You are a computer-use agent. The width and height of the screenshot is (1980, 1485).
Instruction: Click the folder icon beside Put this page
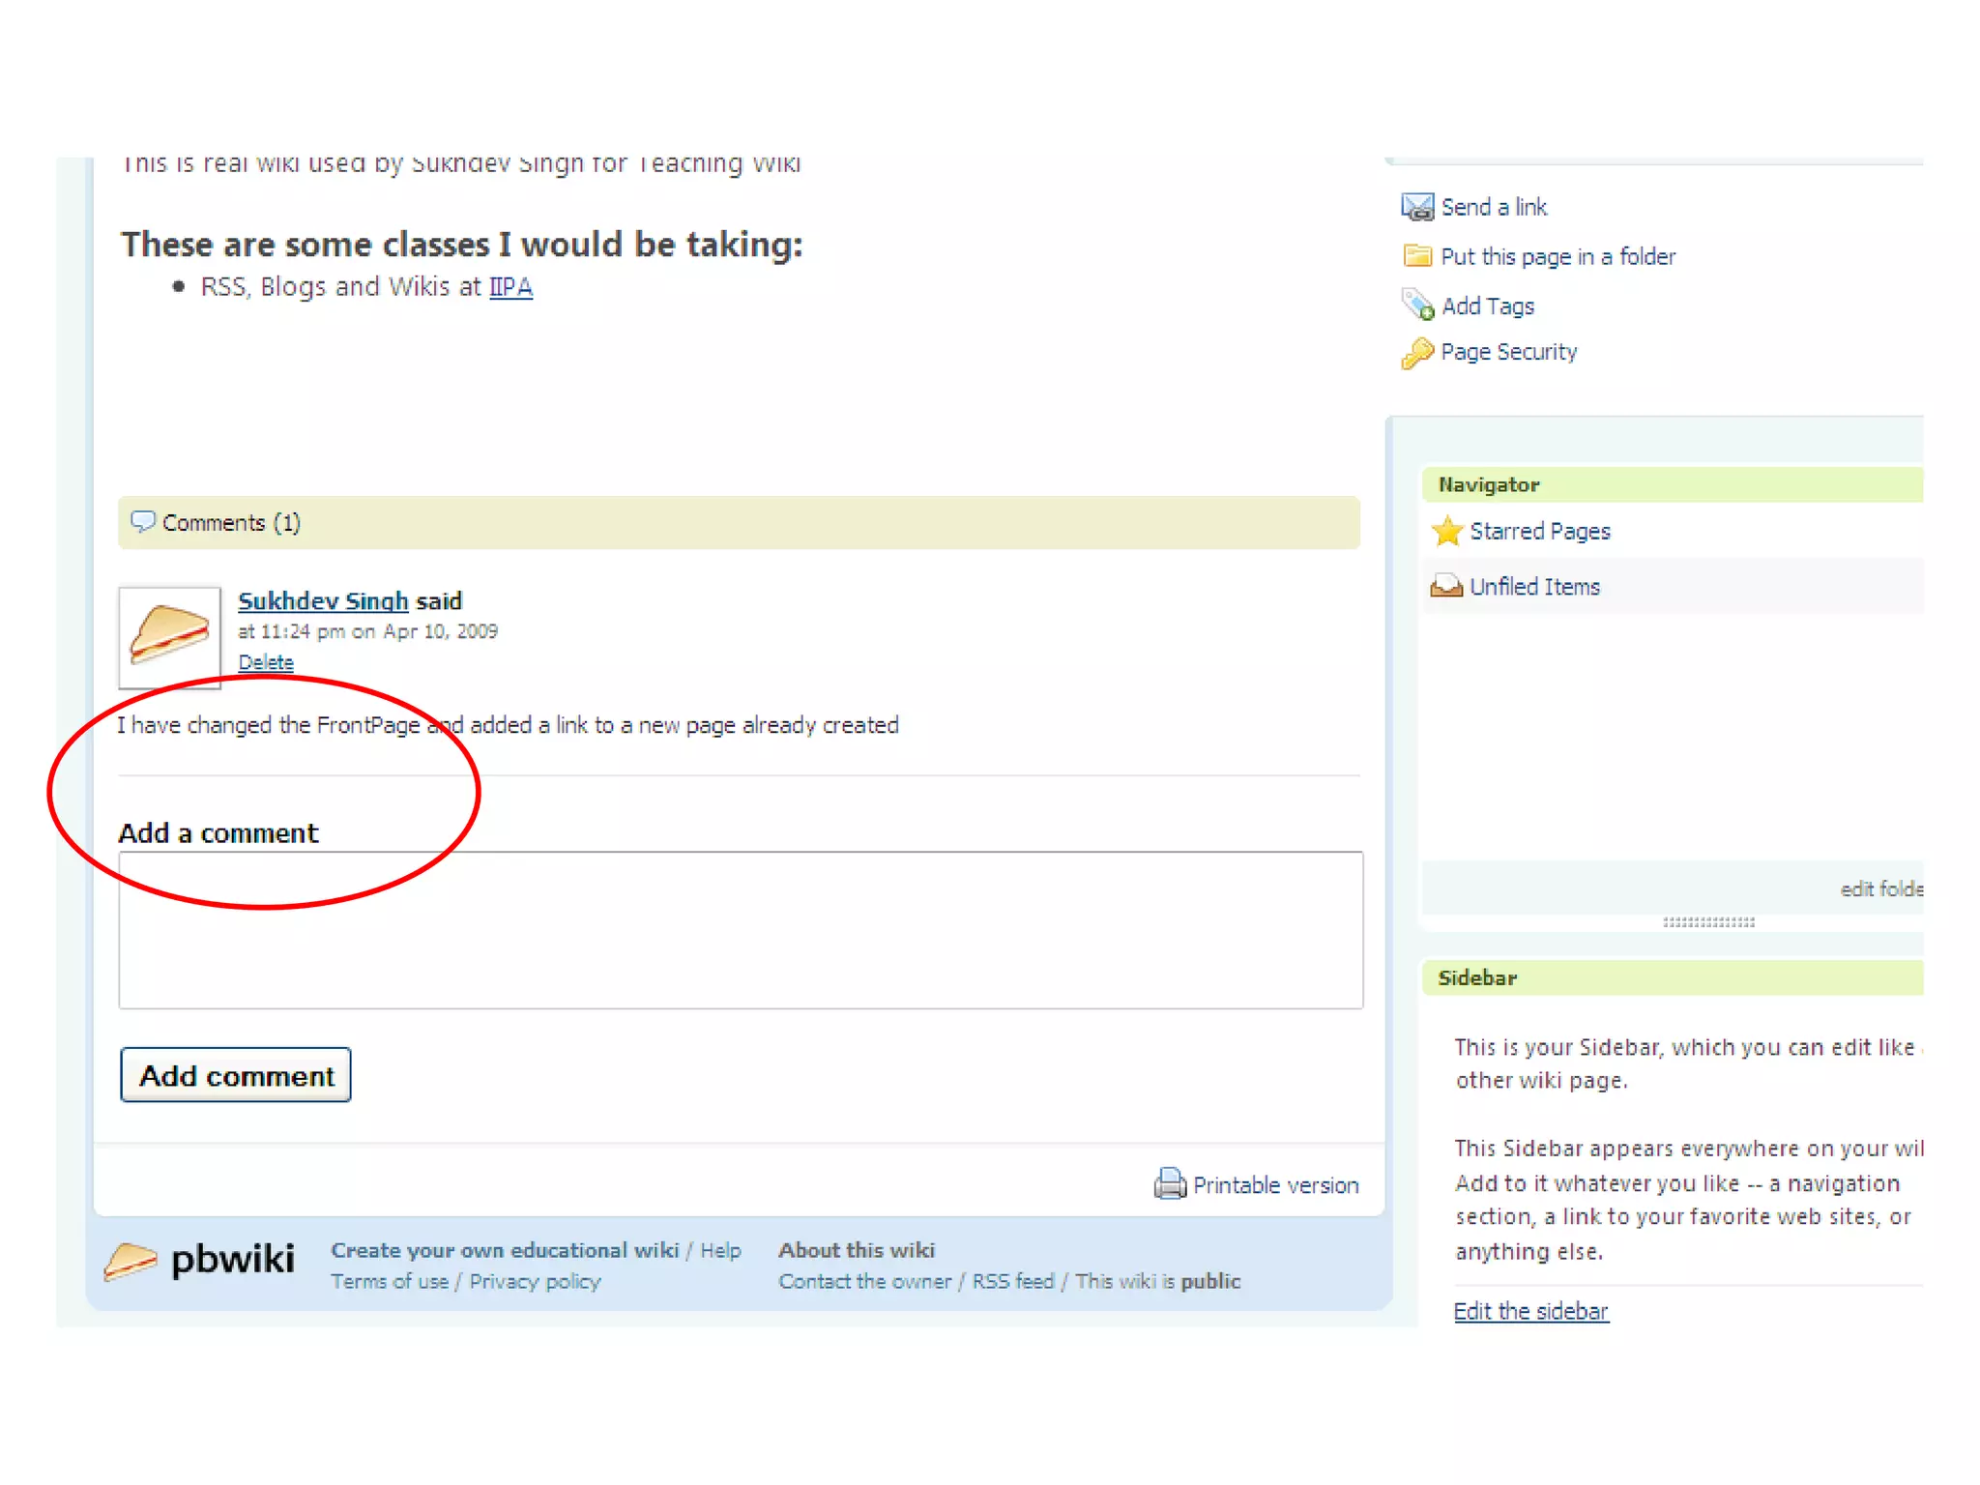tap(1417, 256)
